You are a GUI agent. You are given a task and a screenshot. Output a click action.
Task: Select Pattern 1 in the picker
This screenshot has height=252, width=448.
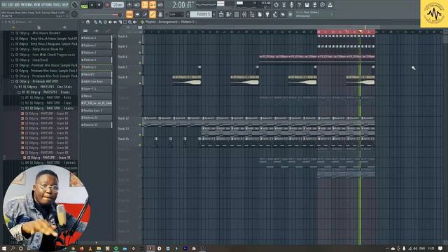[x=97, y=38]
